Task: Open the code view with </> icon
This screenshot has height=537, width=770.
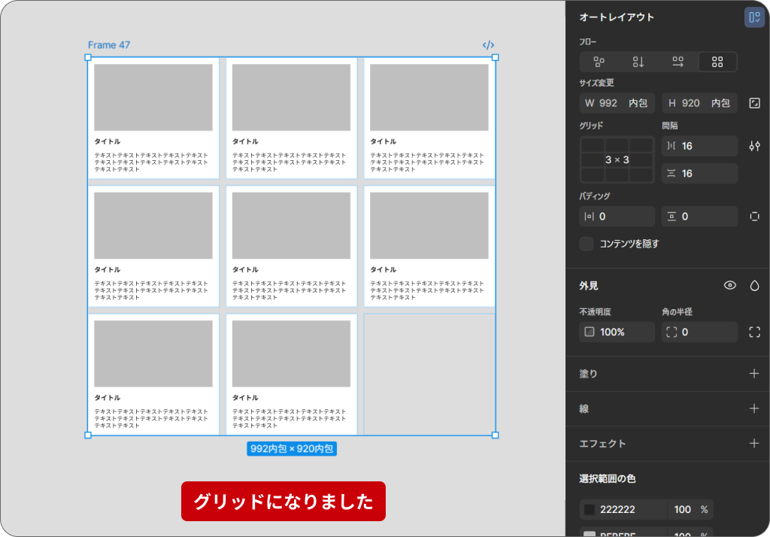Action: pyautogui.click(x=489, y=44)
